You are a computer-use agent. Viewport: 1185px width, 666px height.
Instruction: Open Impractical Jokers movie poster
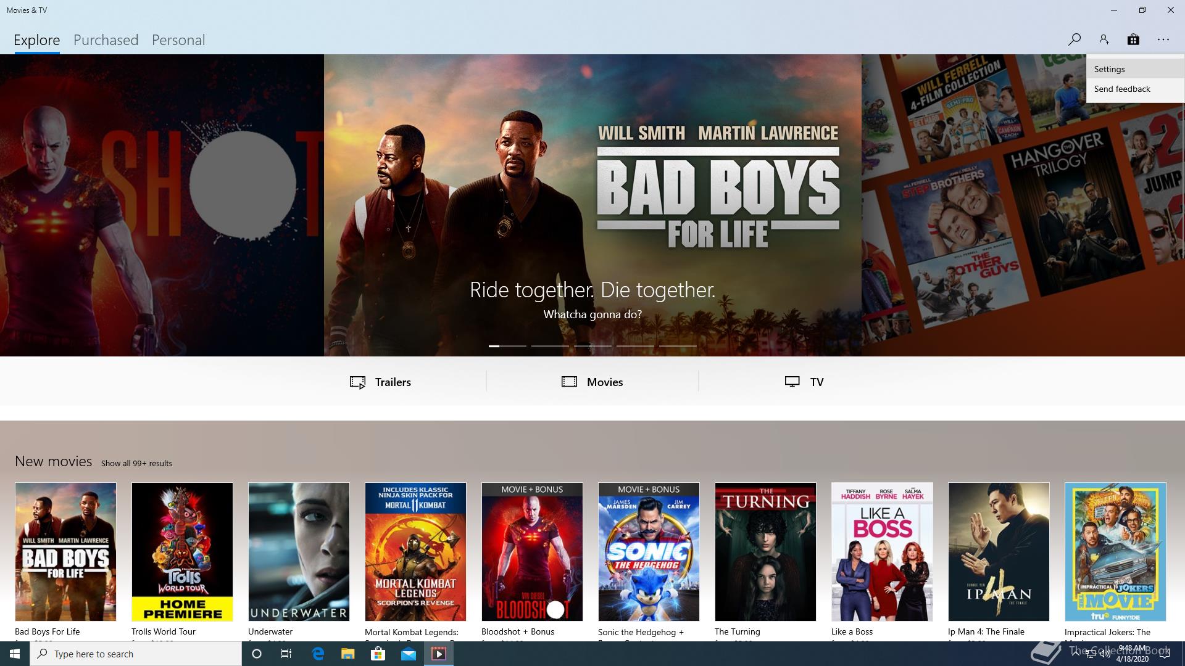[1115, 552]
